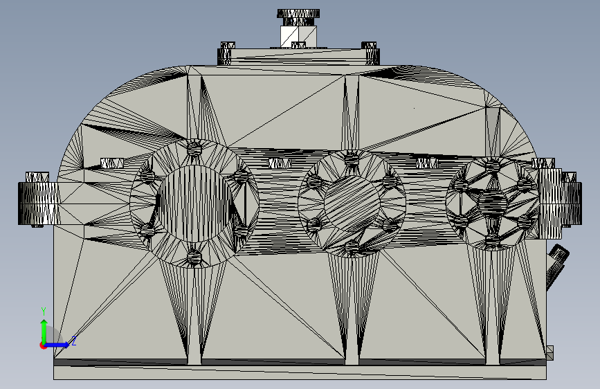Click the "Y" axis label
This screenshot has height=389, width=600.
(x=44, y=311)
